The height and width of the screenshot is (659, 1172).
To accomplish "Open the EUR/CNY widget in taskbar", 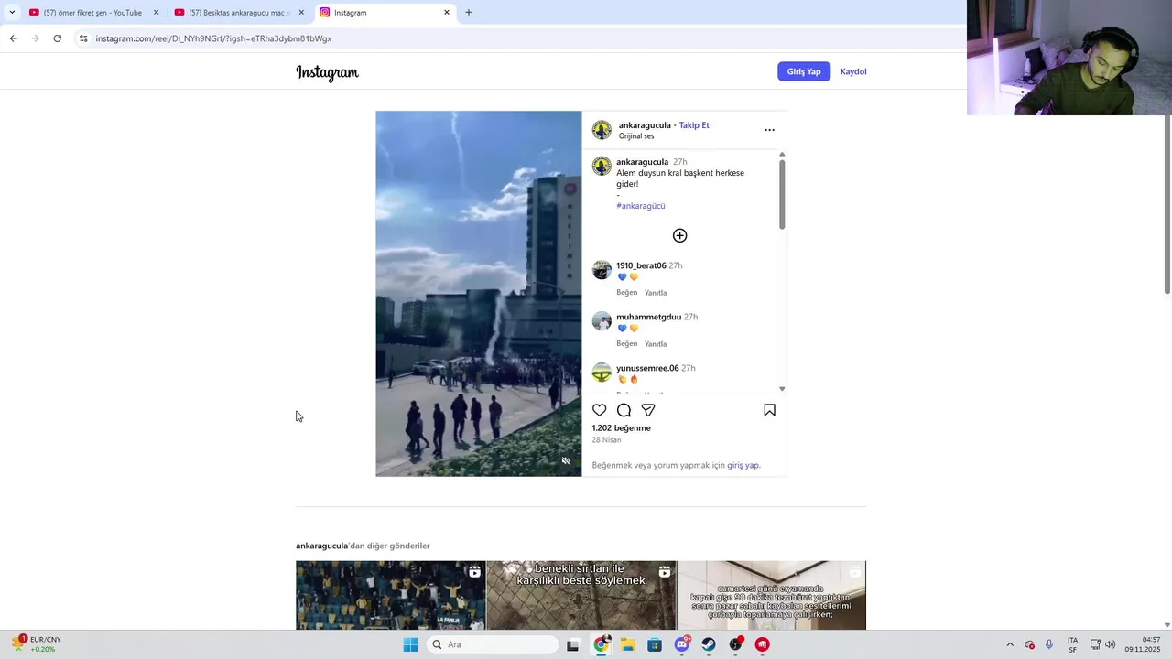I will click(x=37, y=644).
